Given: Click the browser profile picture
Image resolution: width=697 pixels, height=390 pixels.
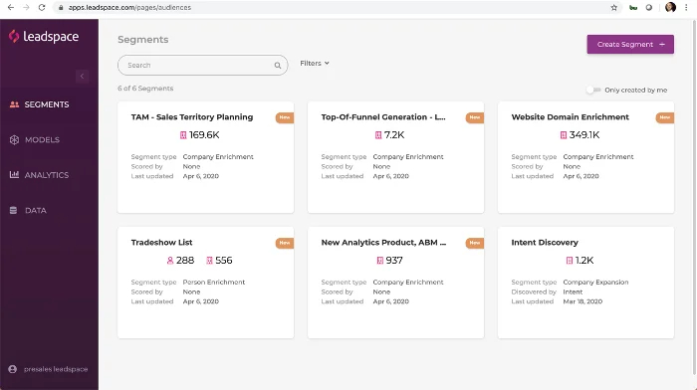Looking at the screenshot, I should click(670, 7).
